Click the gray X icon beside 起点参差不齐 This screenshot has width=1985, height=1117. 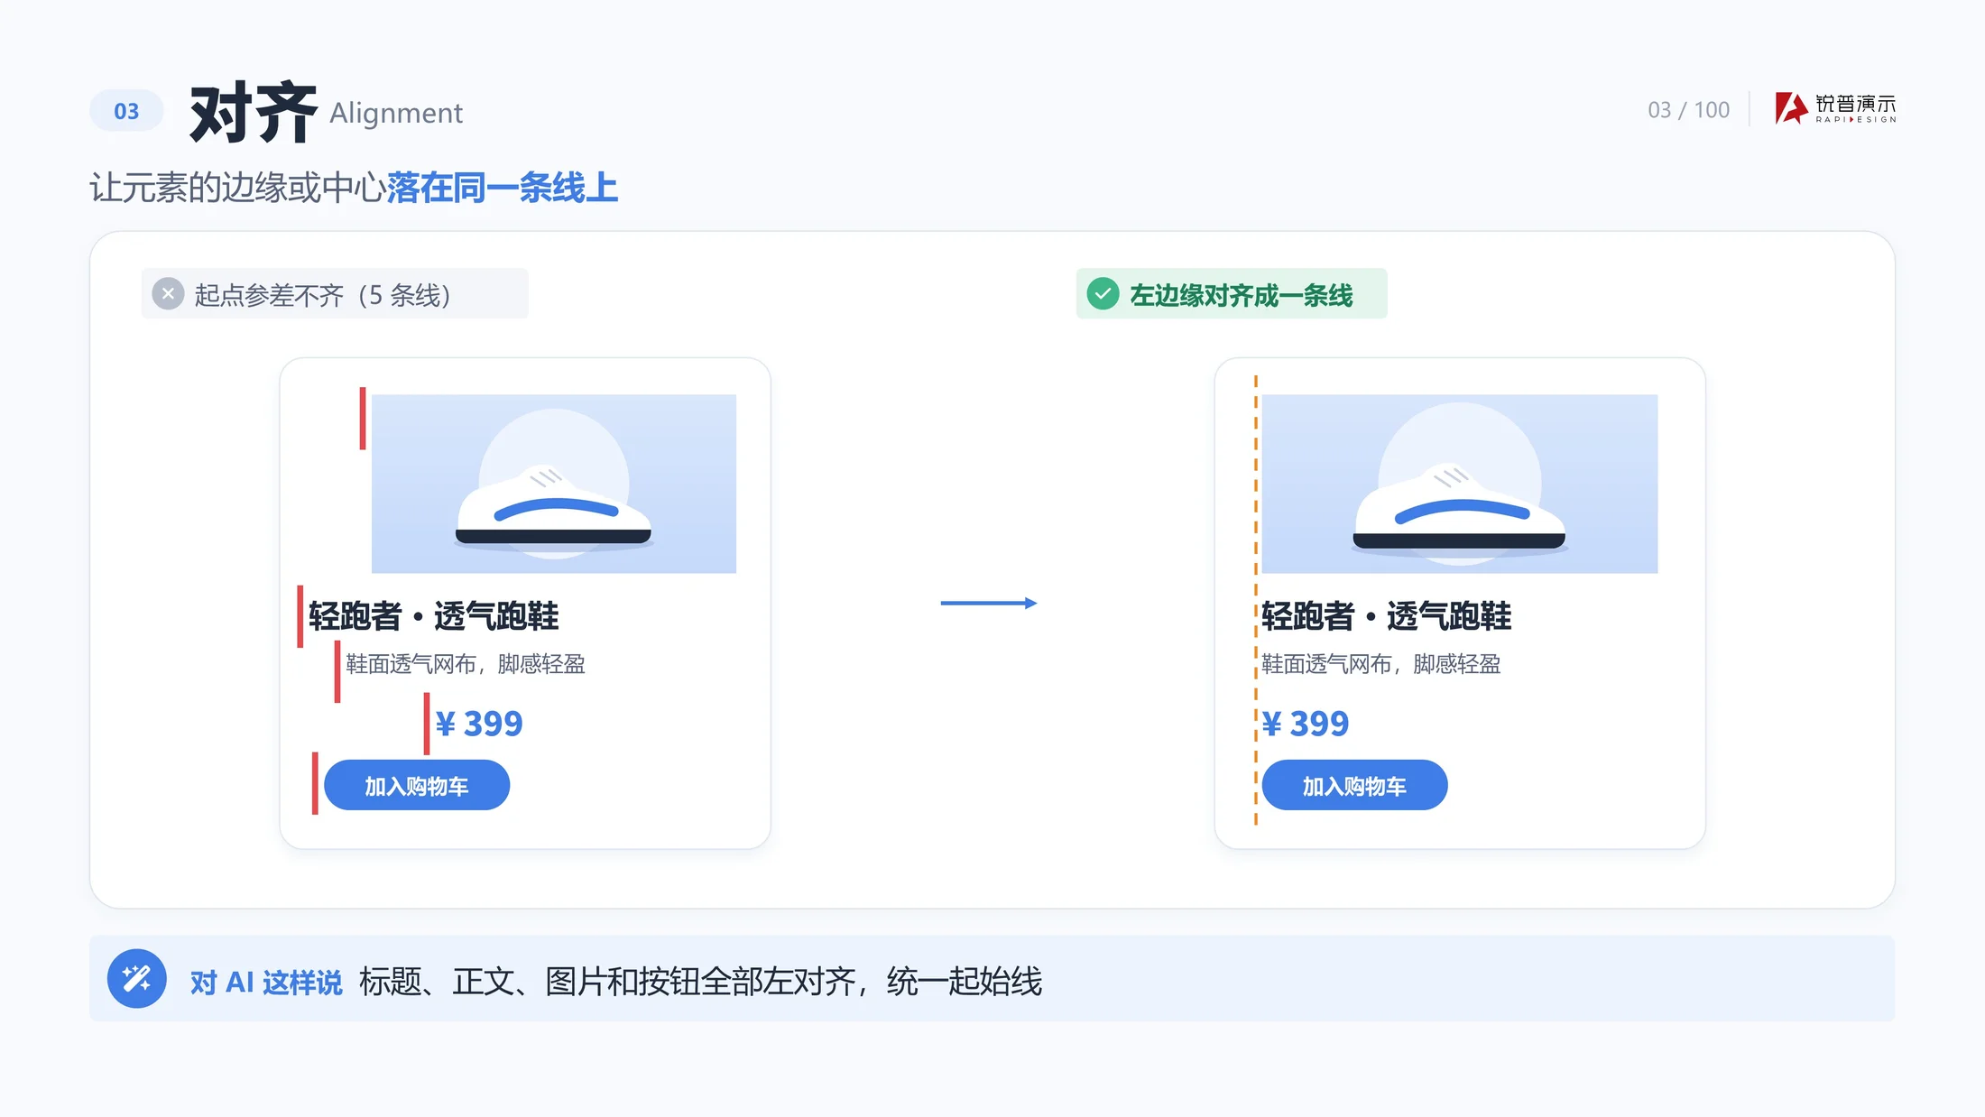[x=168, y=293]
